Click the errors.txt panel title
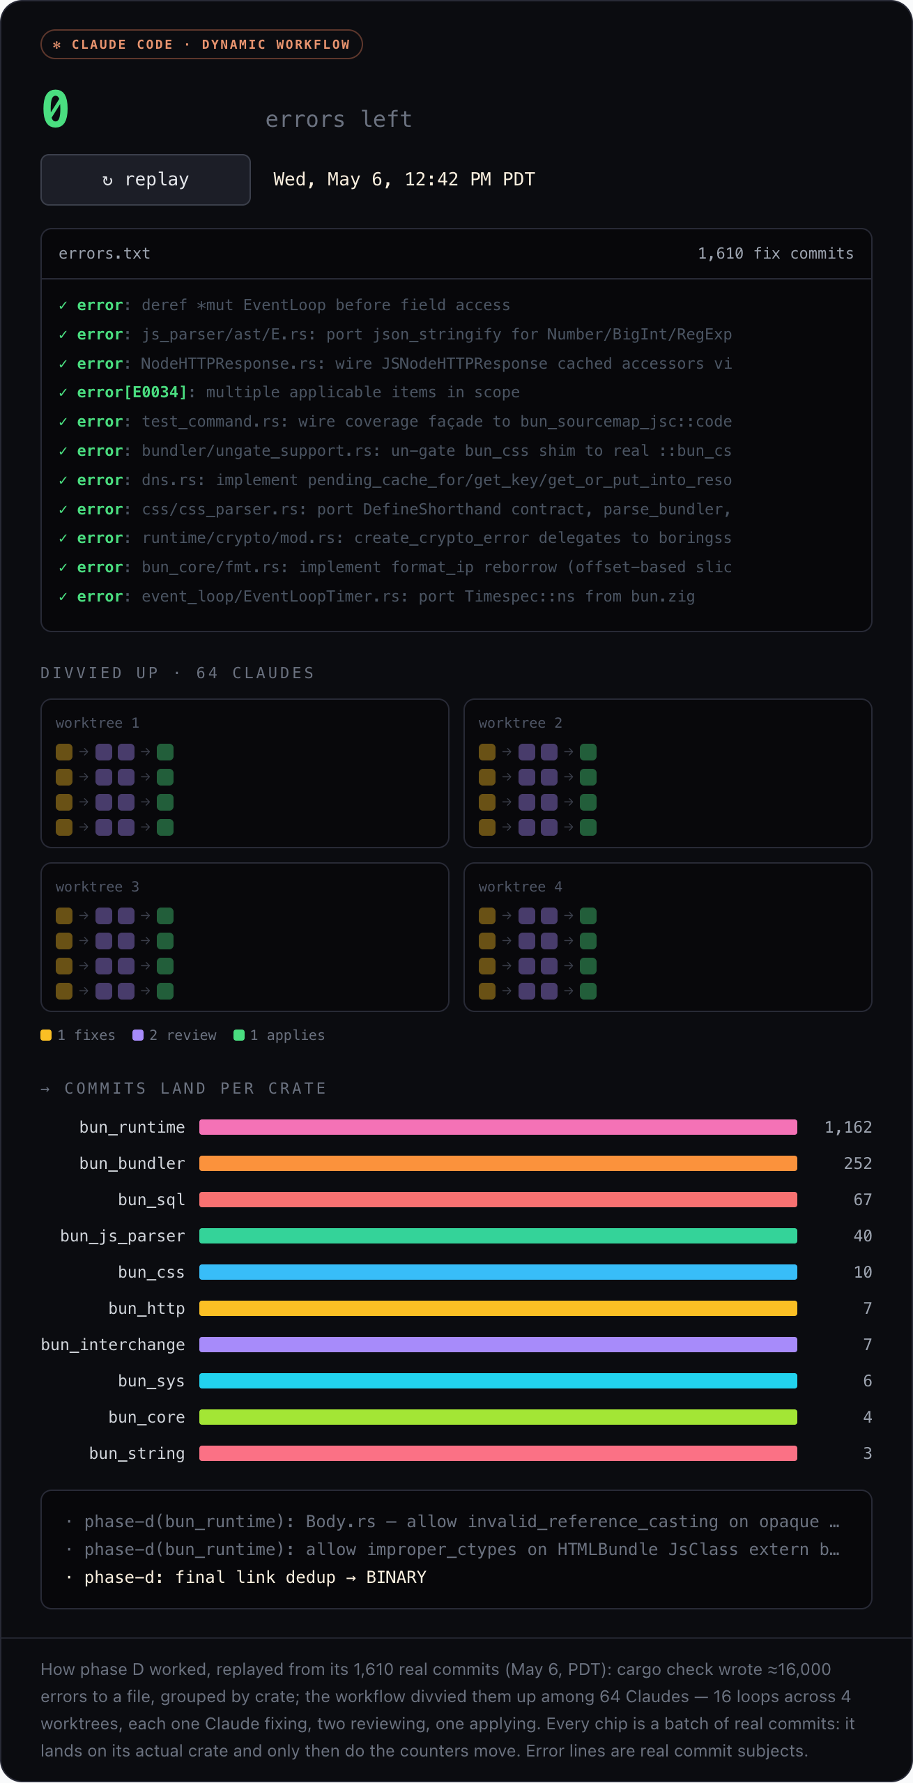This screenshot has width=913, height=1783. coord(105,254)
